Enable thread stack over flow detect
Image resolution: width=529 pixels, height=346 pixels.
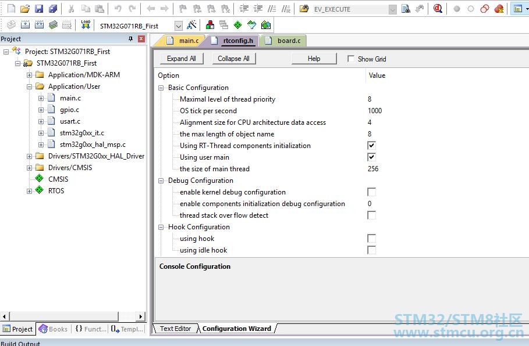tap(371, 215)
